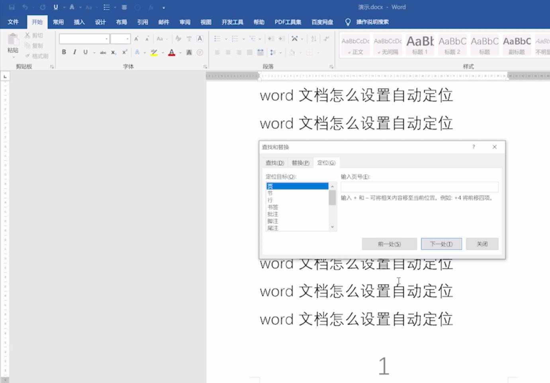
Task: Click the Shrink Font icon
Action: (x=147, y=39)
